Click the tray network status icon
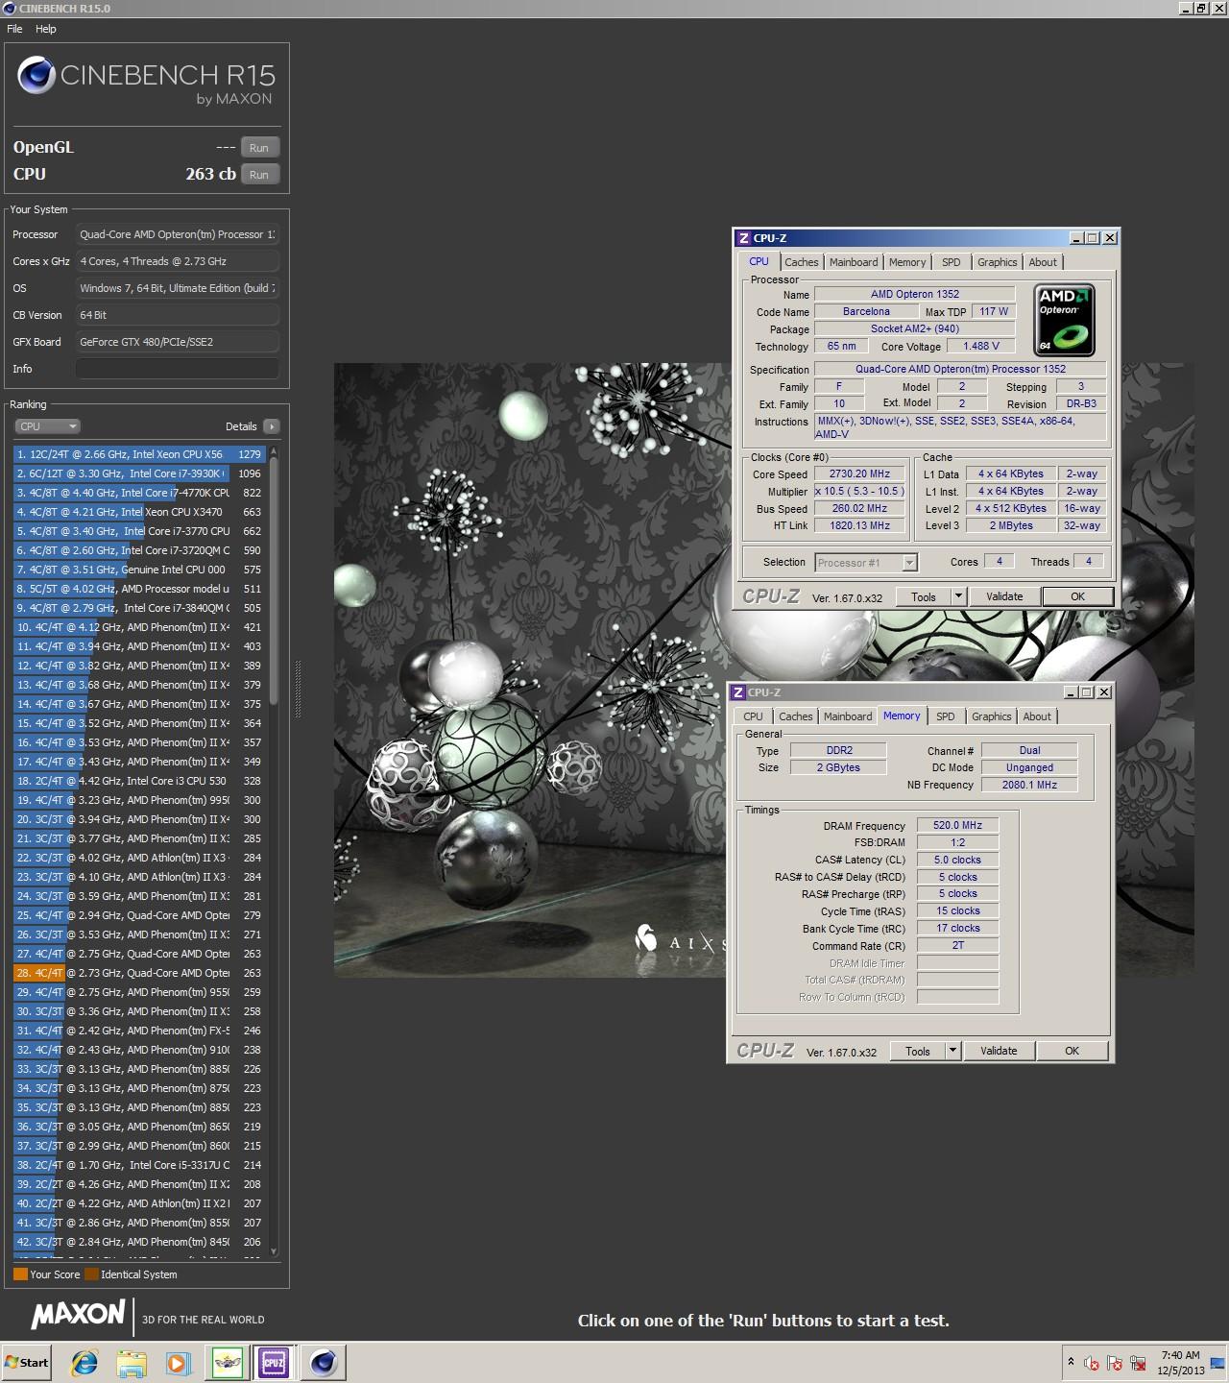Image resolution: width=1229 pixels, height=1383 pixels. [1139, 1363]
